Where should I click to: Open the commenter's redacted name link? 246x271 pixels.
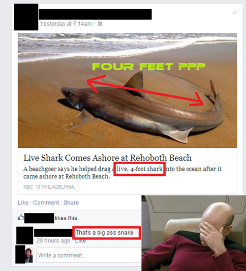pos(53,233)
